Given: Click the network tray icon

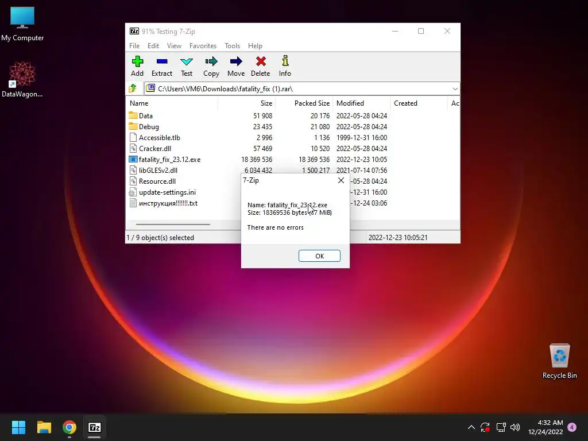Looking at the screenshot, I should pos(501,427).
